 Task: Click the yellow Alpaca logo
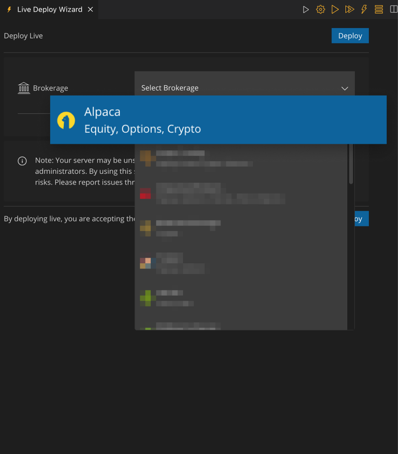coord(66,120)
